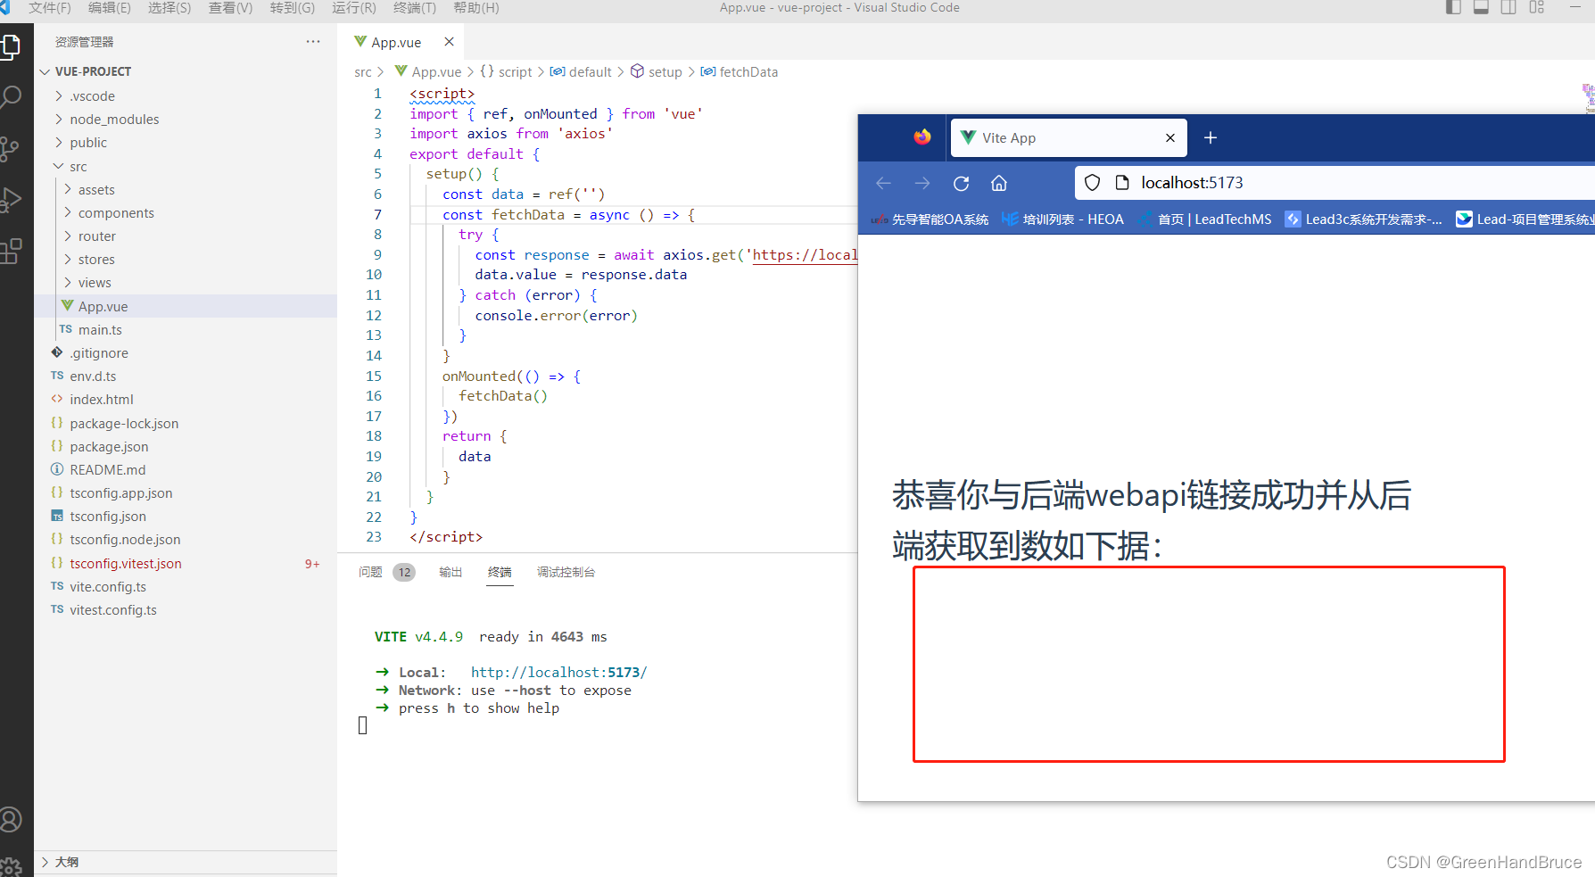Switch to the 输出 output panel tab

pyautogui.click(x=450, y=572)
